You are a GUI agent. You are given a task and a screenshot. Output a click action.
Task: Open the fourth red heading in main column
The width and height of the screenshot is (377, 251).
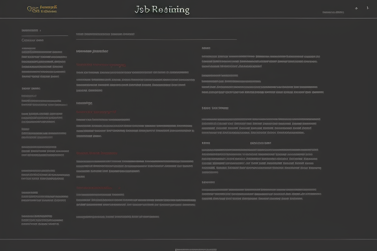point(94,188)
